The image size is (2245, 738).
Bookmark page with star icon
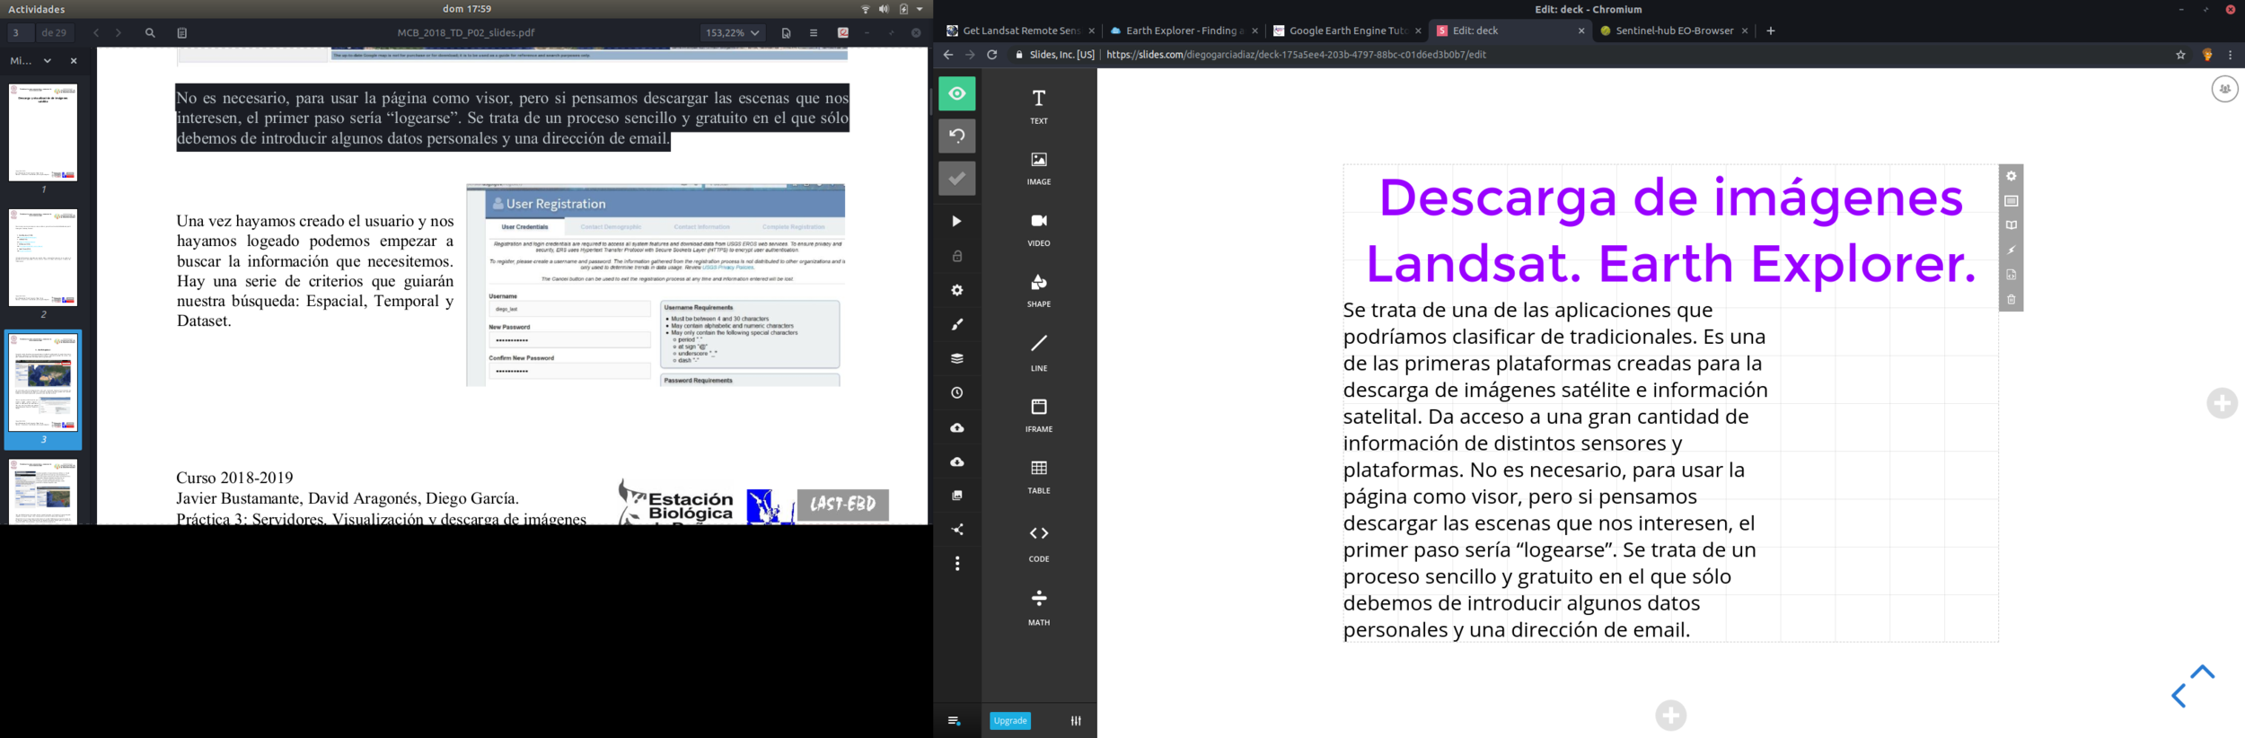click(2180, 55)
